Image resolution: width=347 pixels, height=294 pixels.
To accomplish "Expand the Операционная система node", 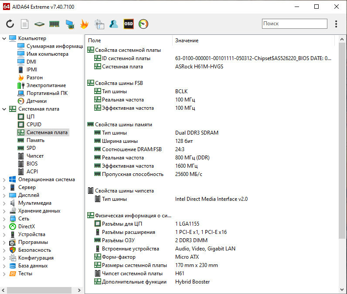I will [x=4, y=179].
